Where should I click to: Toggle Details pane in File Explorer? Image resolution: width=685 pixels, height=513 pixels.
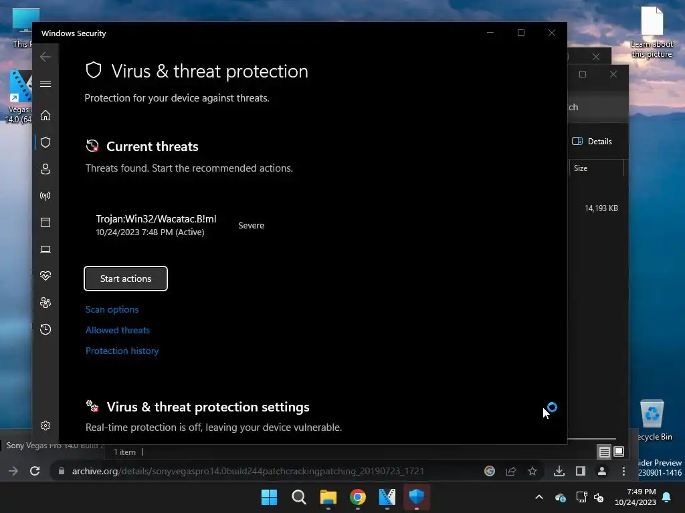pyautogui.click(x=592, y=142)
